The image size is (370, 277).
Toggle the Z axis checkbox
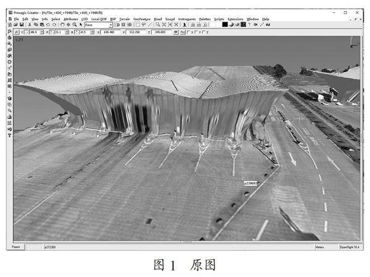tap(205, 31)
